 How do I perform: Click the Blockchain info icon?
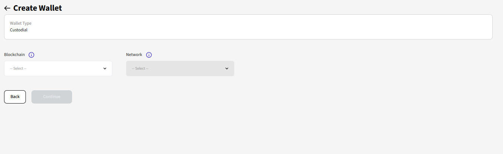coord(31,55)
